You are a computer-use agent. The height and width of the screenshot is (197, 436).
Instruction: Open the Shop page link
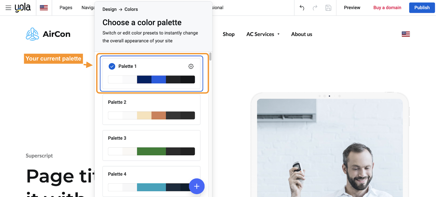[x=229, y=34]
